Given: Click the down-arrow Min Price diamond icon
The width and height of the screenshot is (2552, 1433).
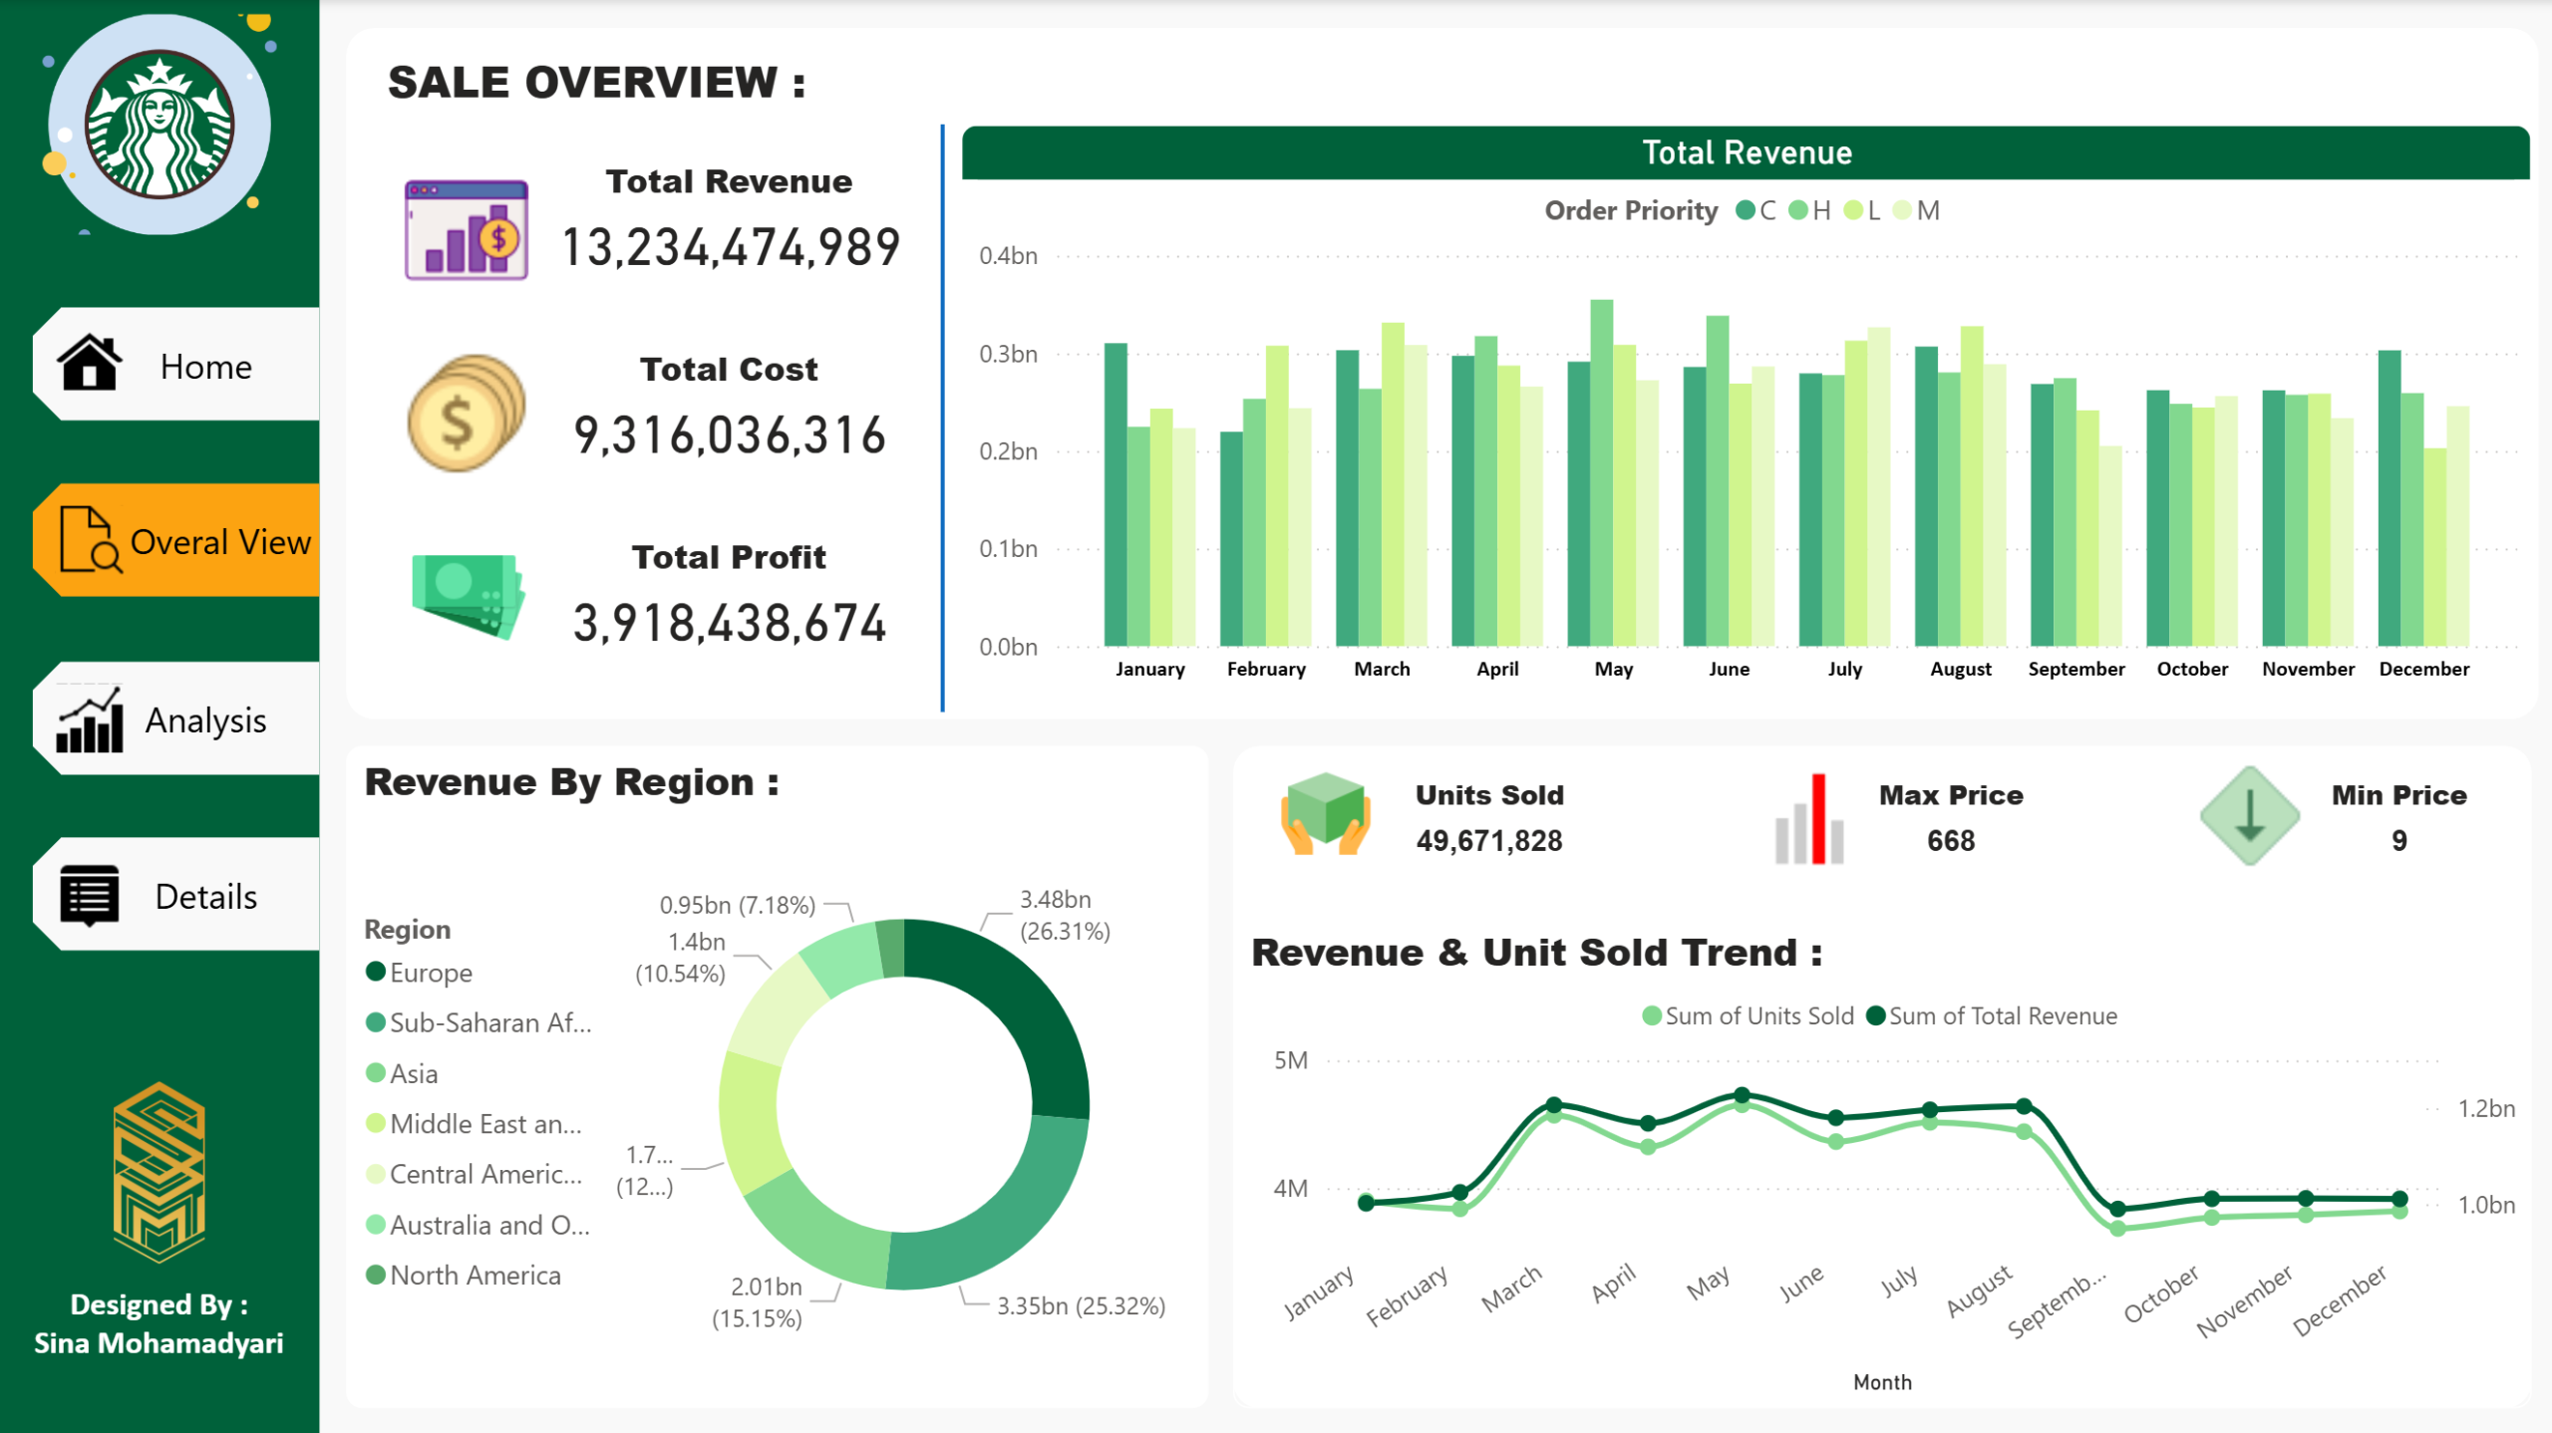Looking at the screenshot, I should 2249,815.
